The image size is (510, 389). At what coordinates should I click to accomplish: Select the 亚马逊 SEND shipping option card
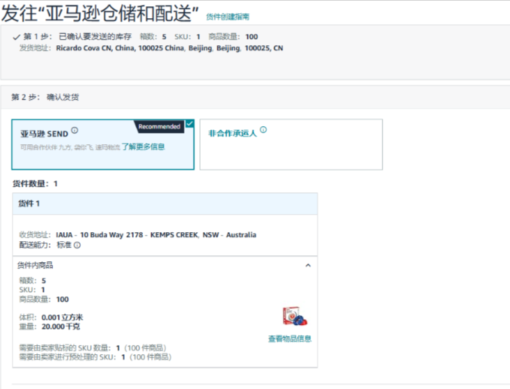point(103,144)
